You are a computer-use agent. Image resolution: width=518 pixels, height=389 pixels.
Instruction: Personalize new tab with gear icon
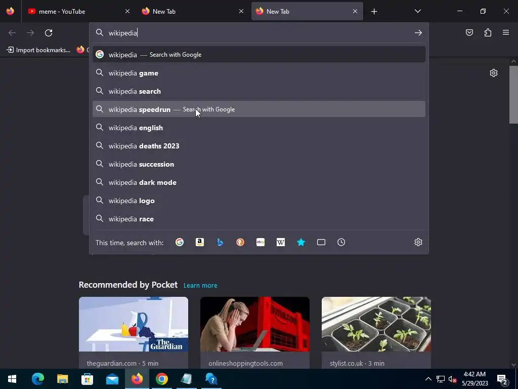494,73
